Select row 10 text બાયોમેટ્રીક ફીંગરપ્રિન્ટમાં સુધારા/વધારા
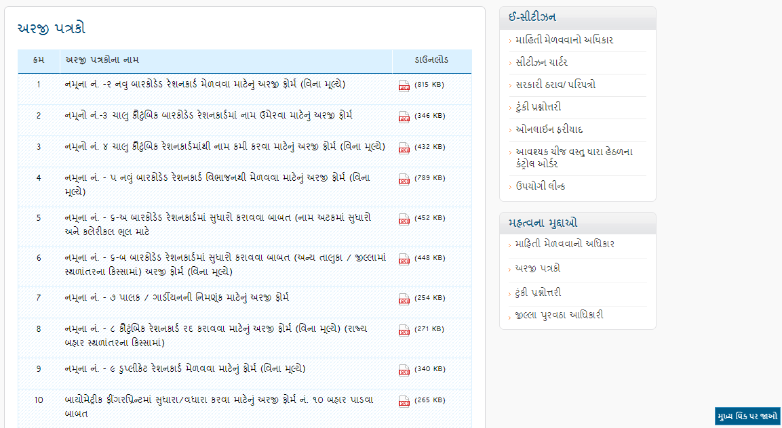 pyautogui.click(x=219, y=406)
